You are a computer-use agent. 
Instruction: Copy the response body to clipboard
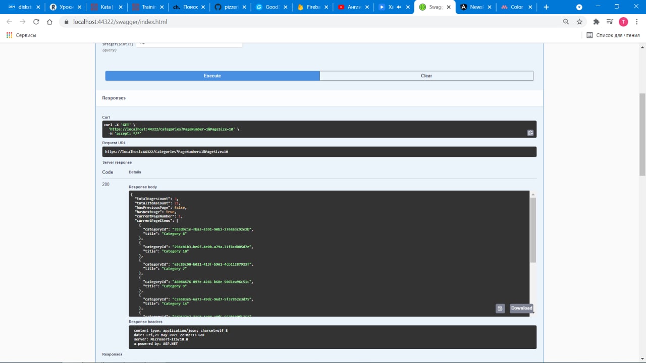500,309
